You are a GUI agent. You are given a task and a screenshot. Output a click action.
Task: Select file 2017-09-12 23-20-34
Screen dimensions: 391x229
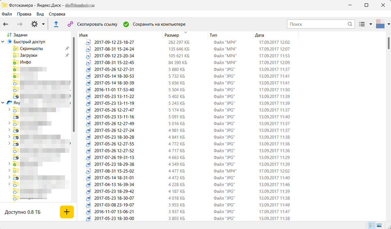coord(114,56)
